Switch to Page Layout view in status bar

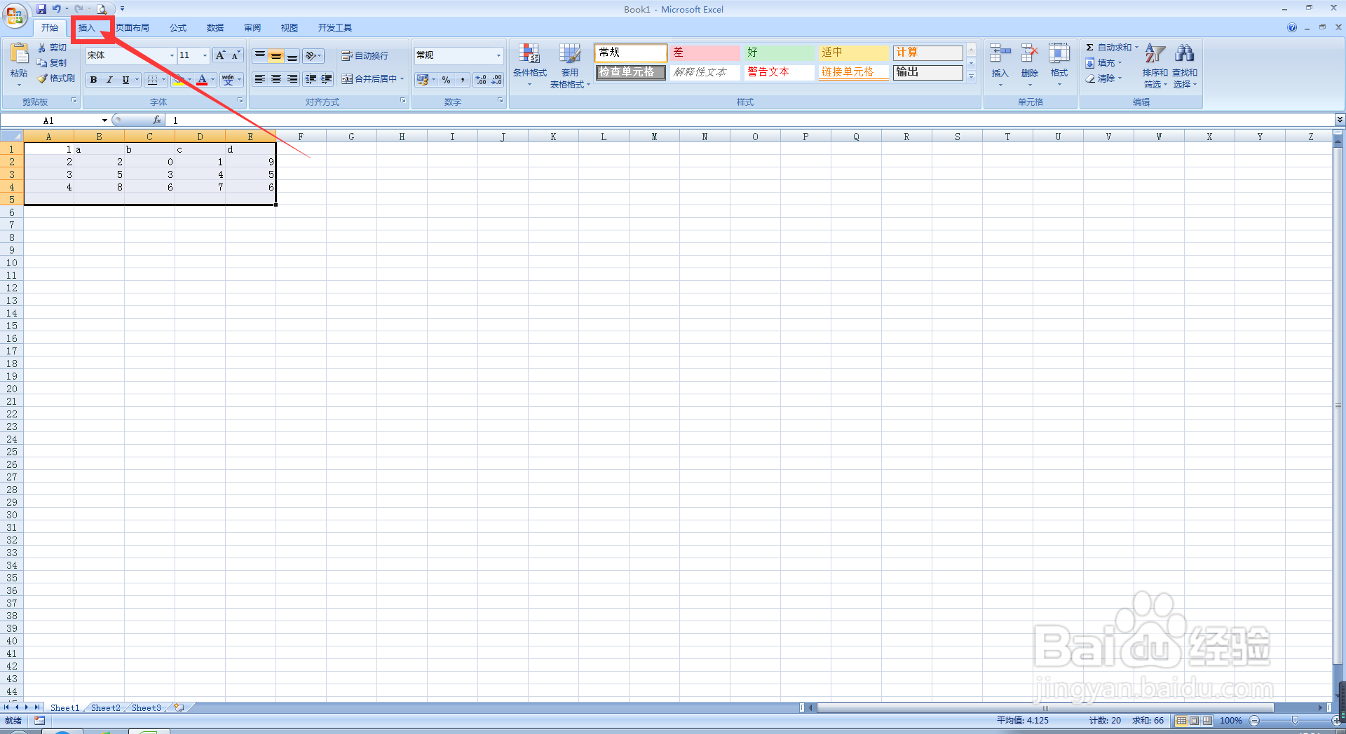click(x=1194, y=721)
